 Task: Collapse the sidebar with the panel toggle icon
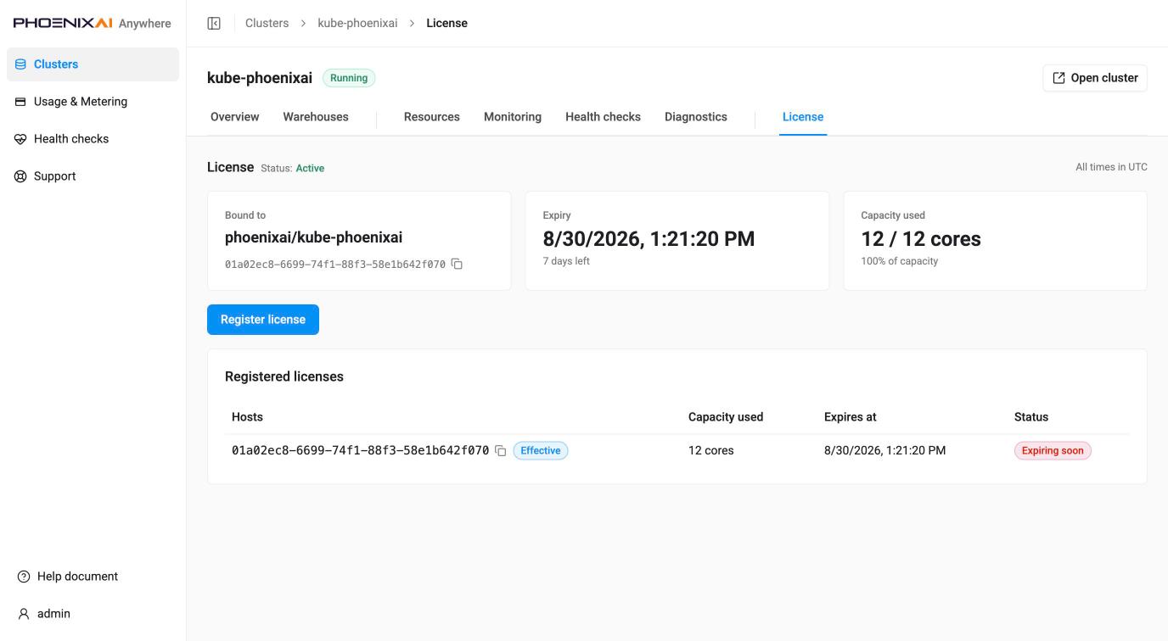(214, 23)
